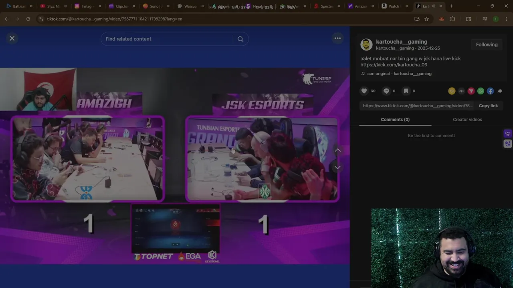Click the install app icon in the address bar

point(417,19)
